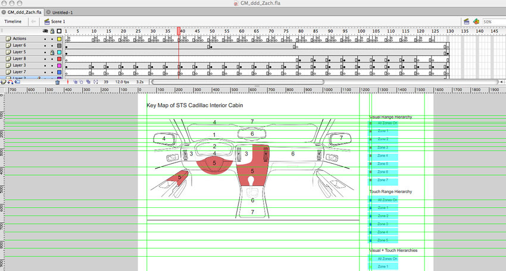Switch to Untitled-1 tab
Screen dimensions: 506x271
pyautogui.click(x=60, y=13)
